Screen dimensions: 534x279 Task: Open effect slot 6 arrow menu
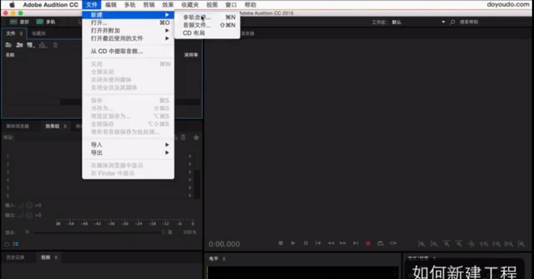pos(190,195)
